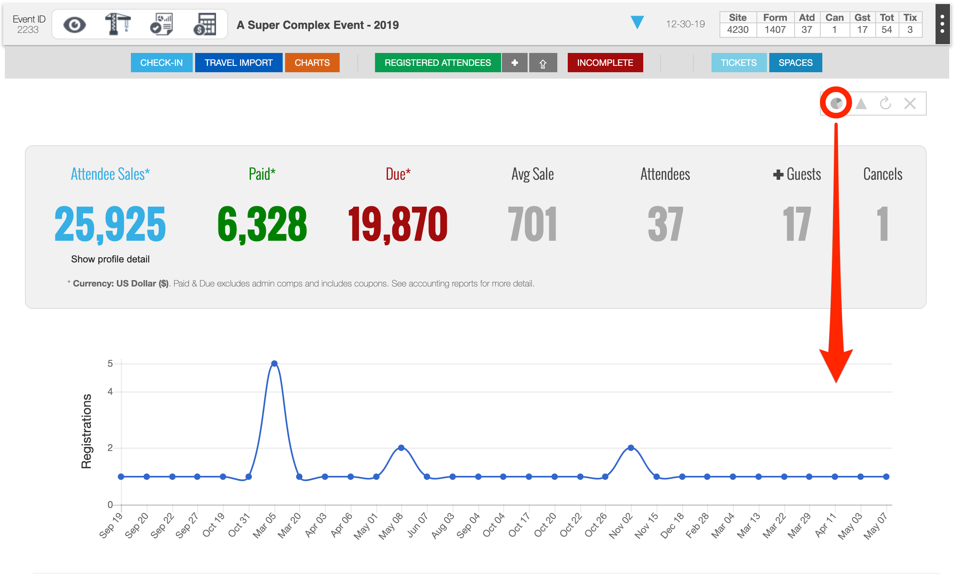Collapse panel with triangle icon
This screenshot has height=581, width=954.
(861, 104)
